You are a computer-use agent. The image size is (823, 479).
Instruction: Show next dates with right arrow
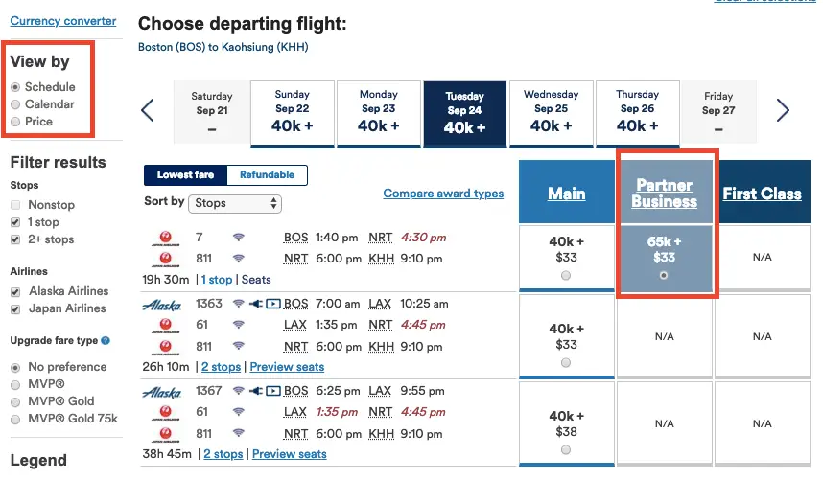point(783,110)
